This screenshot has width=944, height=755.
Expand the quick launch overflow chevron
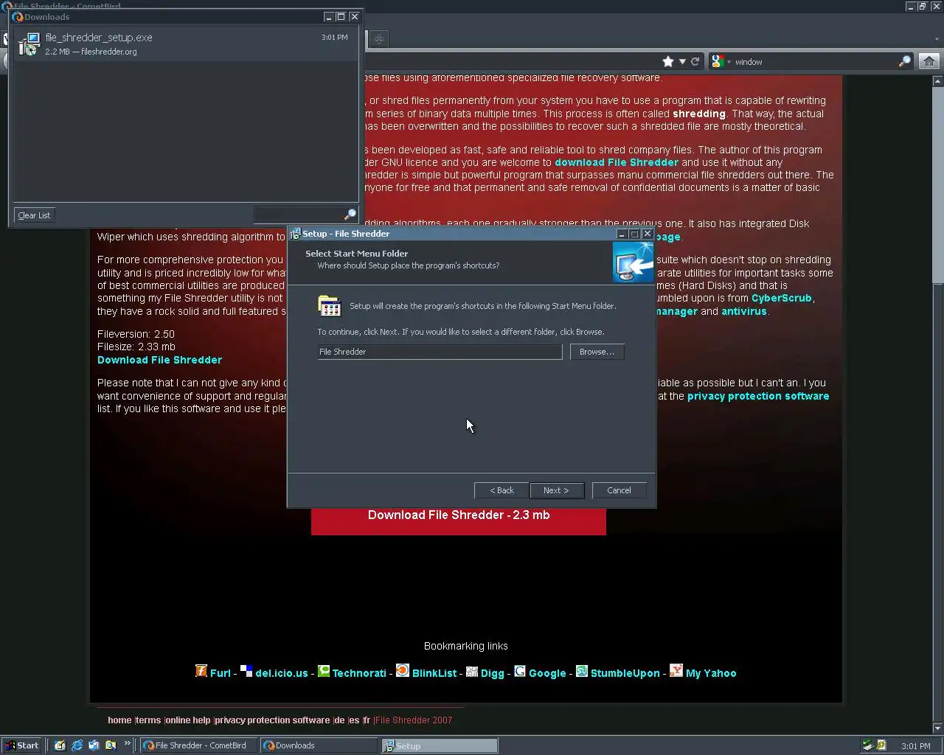pyautogui.click(x=127, y=744)
